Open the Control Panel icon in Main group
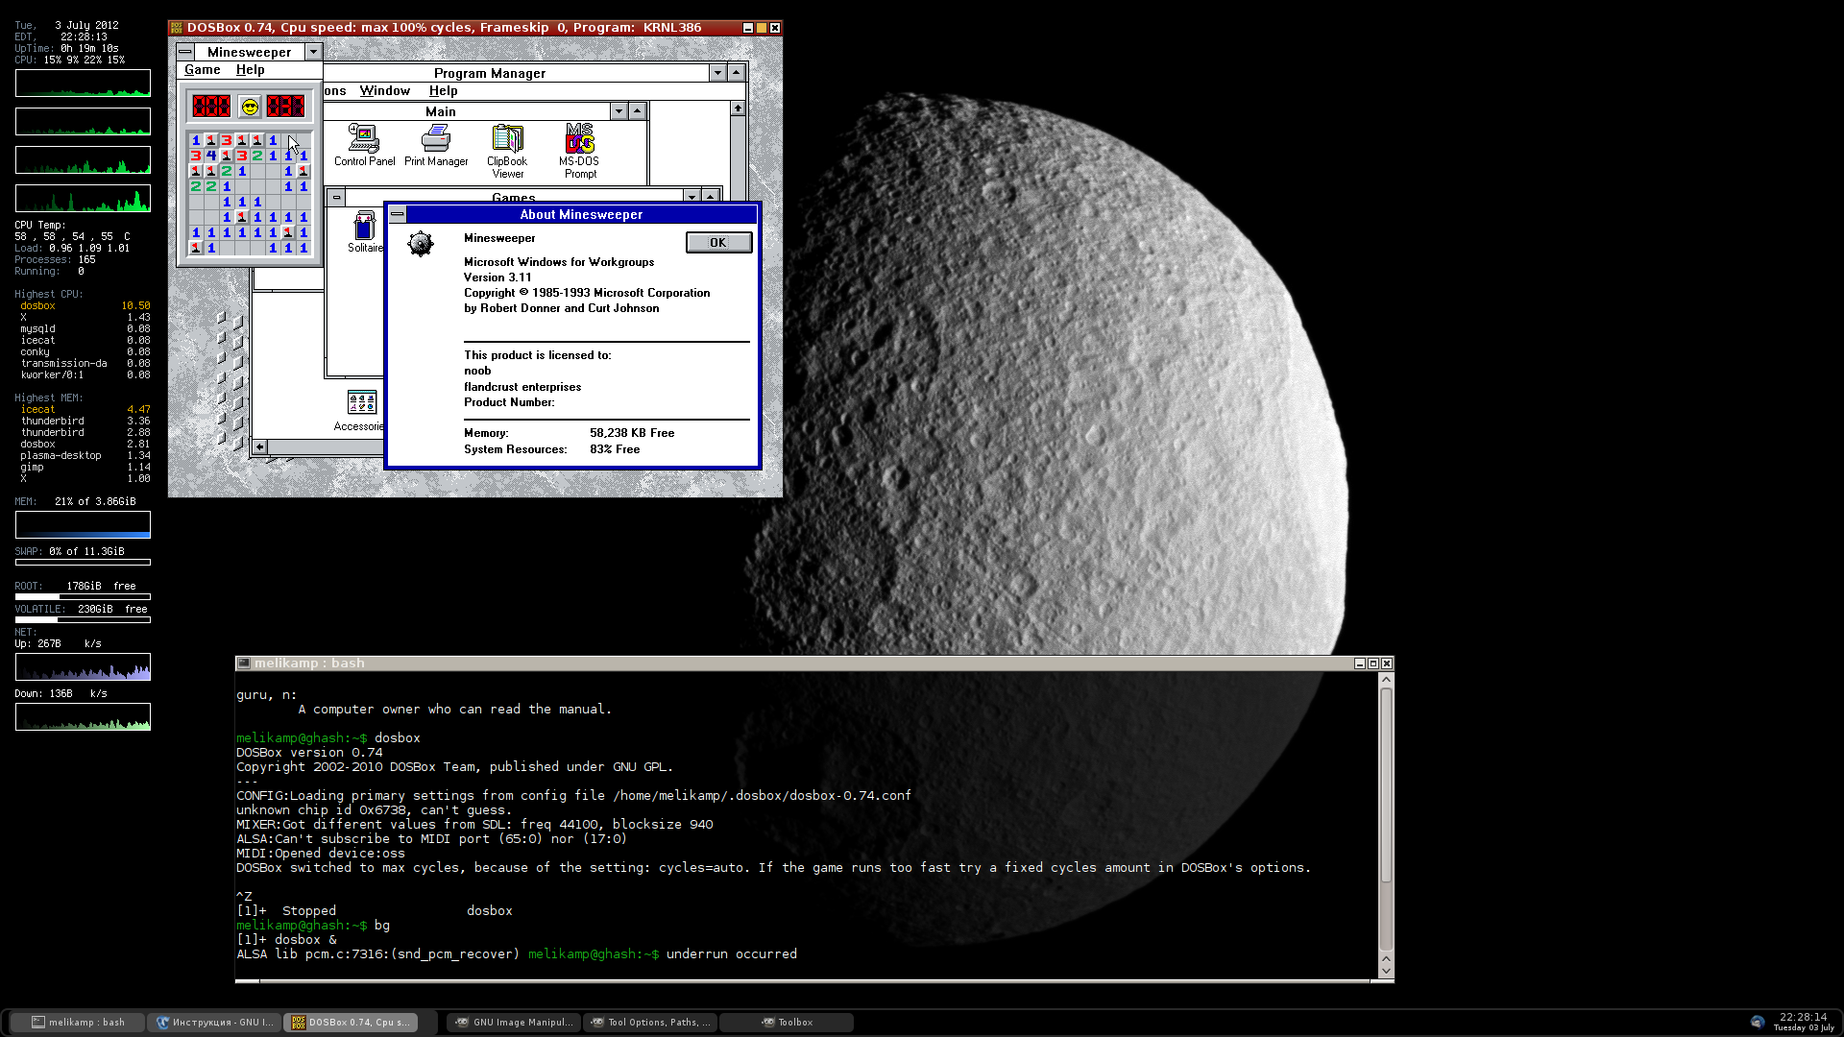Image resolution: width=1844 pixels, height=1037 pixels. coord(364,145)
